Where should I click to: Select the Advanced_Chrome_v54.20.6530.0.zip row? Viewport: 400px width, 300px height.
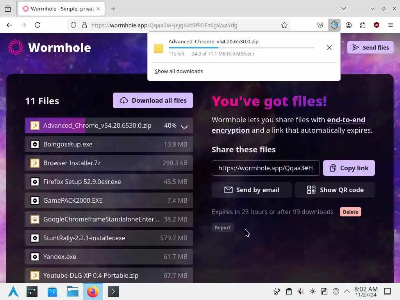pos(109,125)
